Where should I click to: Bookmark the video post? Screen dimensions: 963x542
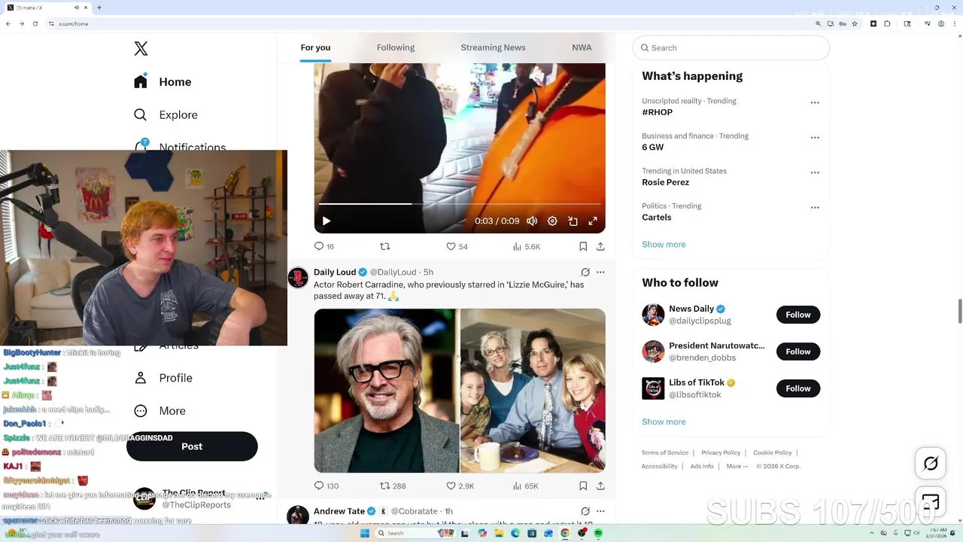coord(583,246)
